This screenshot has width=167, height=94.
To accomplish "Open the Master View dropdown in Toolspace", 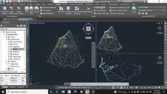I will tap(13, 29).
